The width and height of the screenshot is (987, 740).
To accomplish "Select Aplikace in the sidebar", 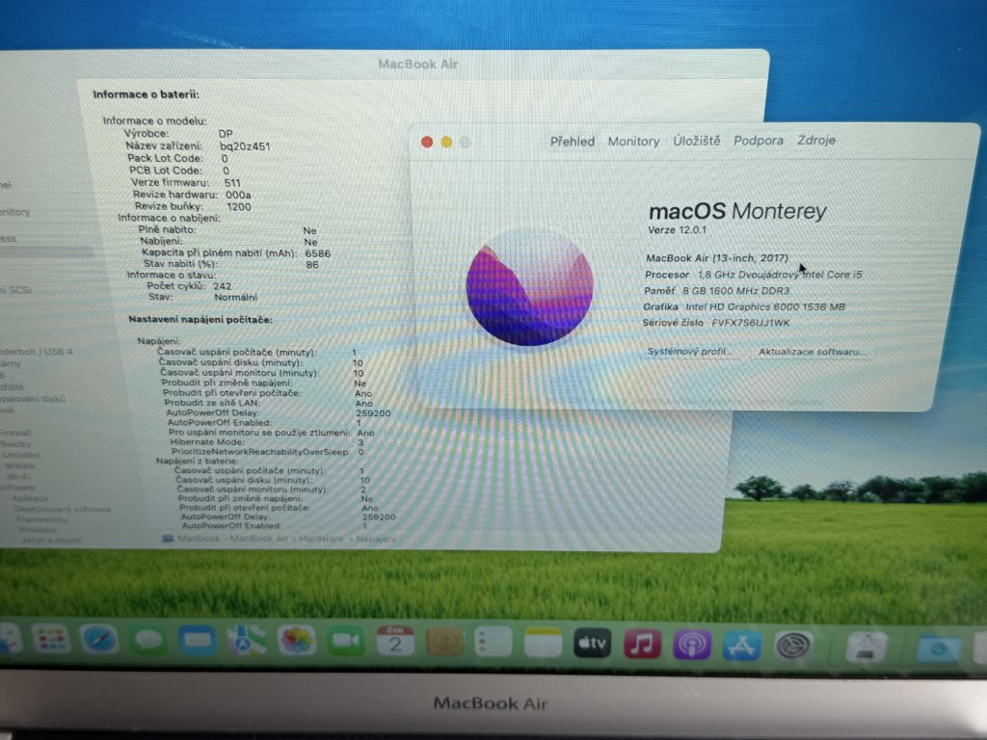I will coord(30,498).
